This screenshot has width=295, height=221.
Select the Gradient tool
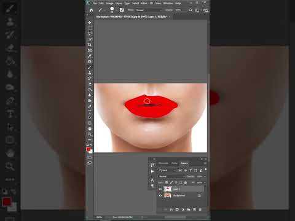click(90, 90)
